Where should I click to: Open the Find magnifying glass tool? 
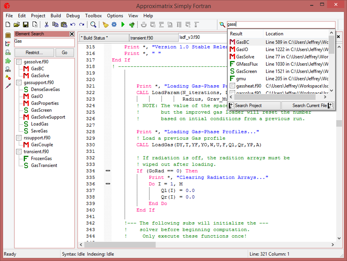click(93, 25)
